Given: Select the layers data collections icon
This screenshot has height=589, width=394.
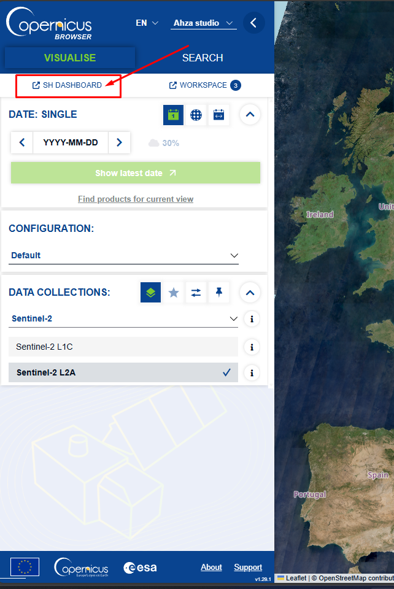Looking at the screenshot, I should click(150, 292).
